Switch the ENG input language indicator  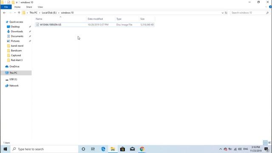[246, 149]
